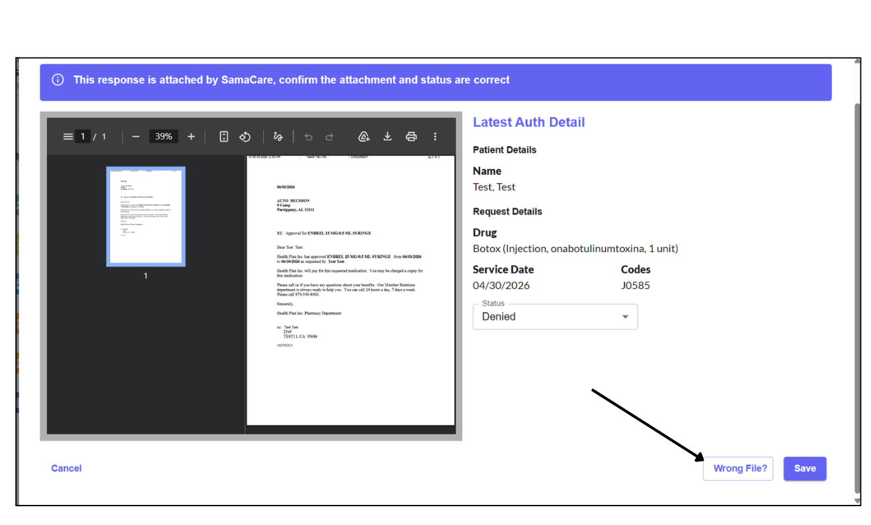
Task: Click the fit to page icon
Action: pos(224,137)
